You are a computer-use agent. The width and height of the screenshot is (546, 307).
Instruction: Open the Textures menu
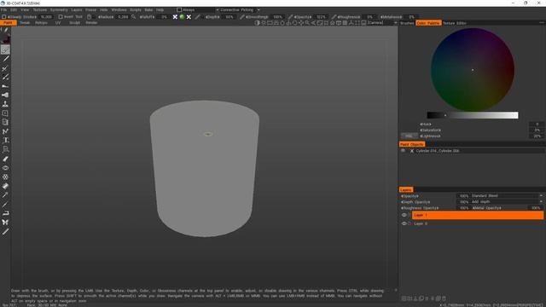40,10
